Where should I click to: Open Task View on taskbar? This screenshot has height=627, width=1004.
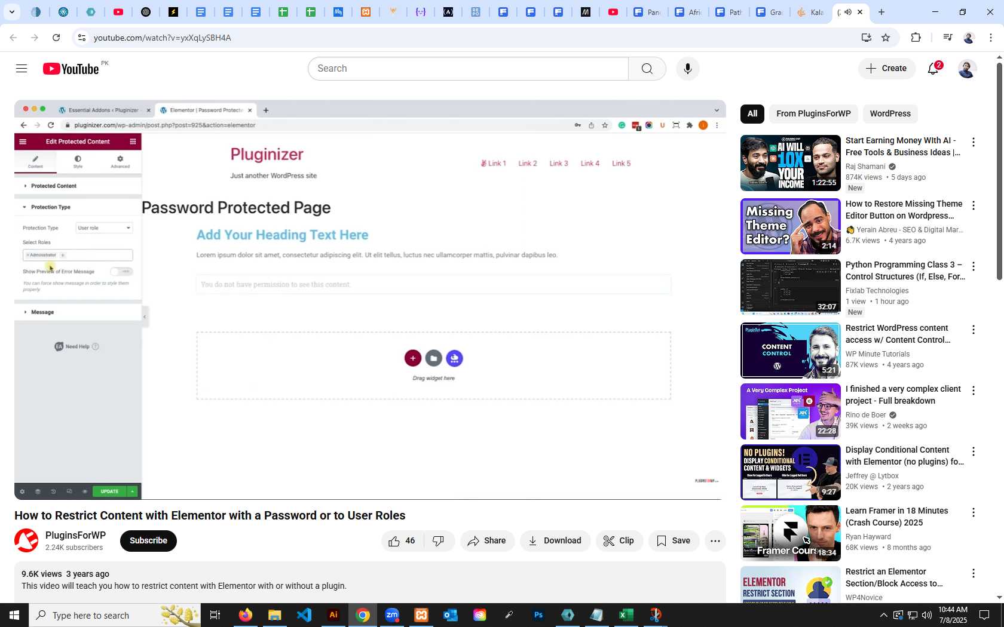click(x=215, y=615)
